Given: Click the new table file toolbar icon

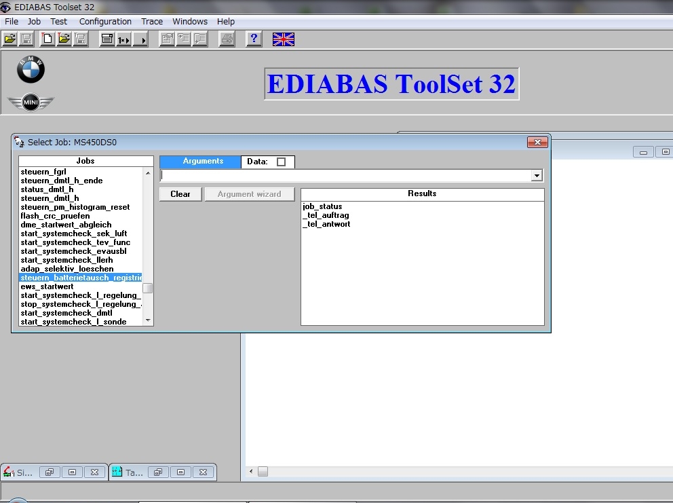Looking at the screenshot, I should point(47,39).
